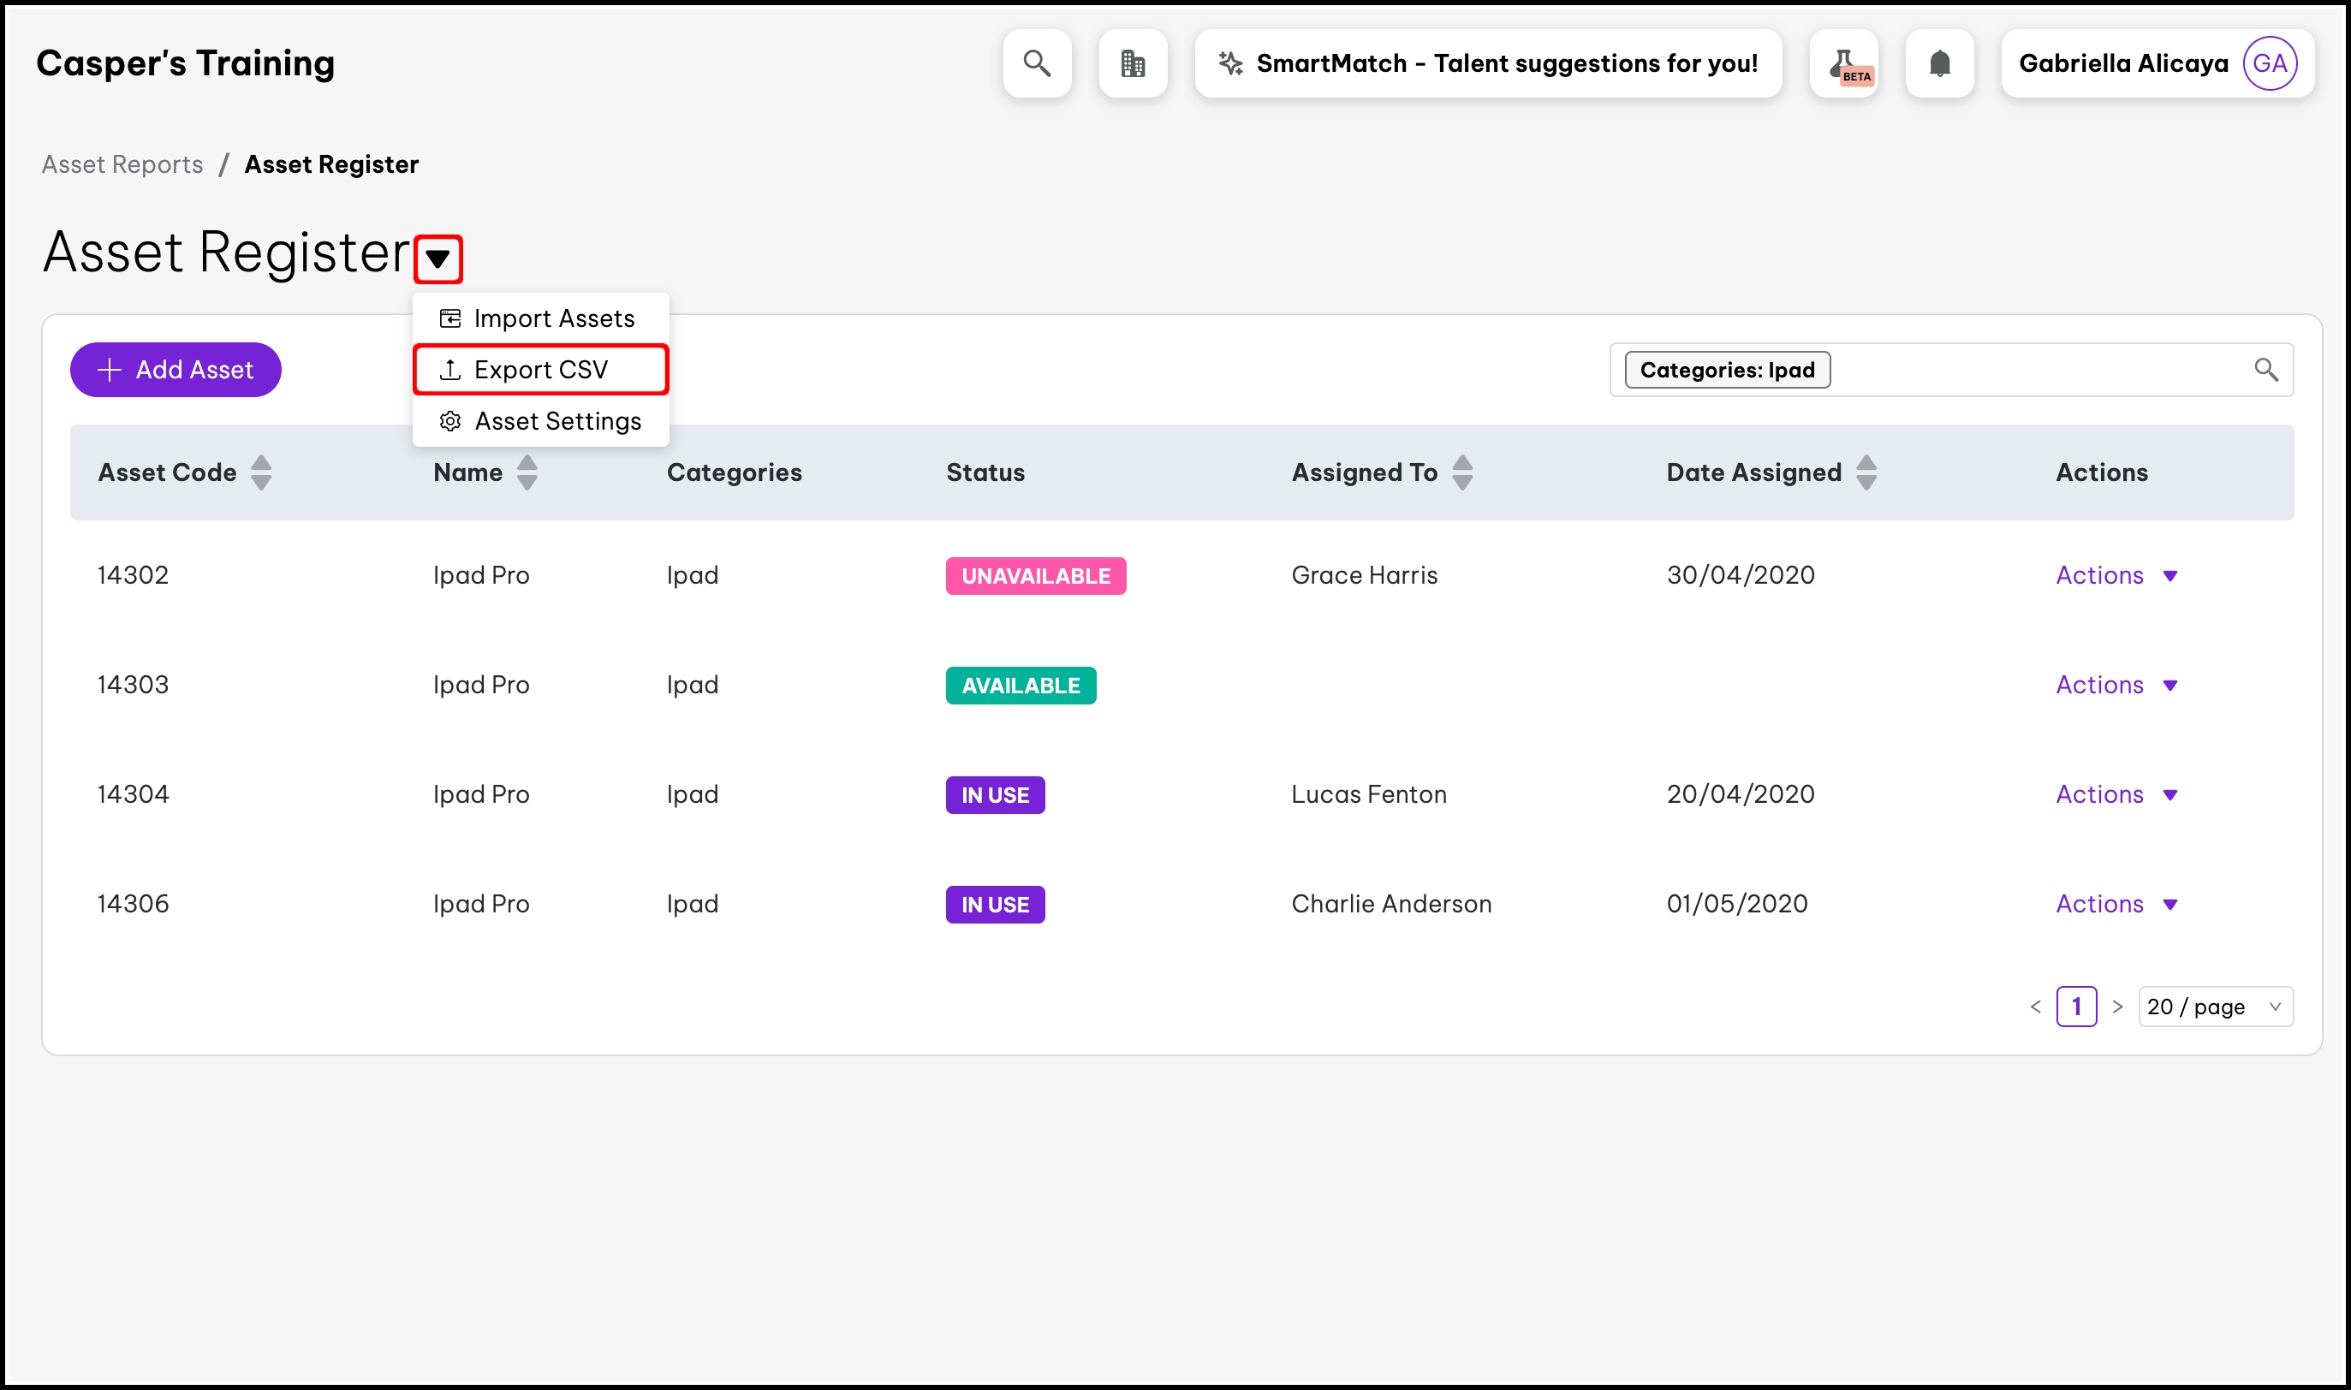This screenshot has width=2351, height=1390.
Task: Click the search magnifier icon in header
Action: (x=1036, y=62)
